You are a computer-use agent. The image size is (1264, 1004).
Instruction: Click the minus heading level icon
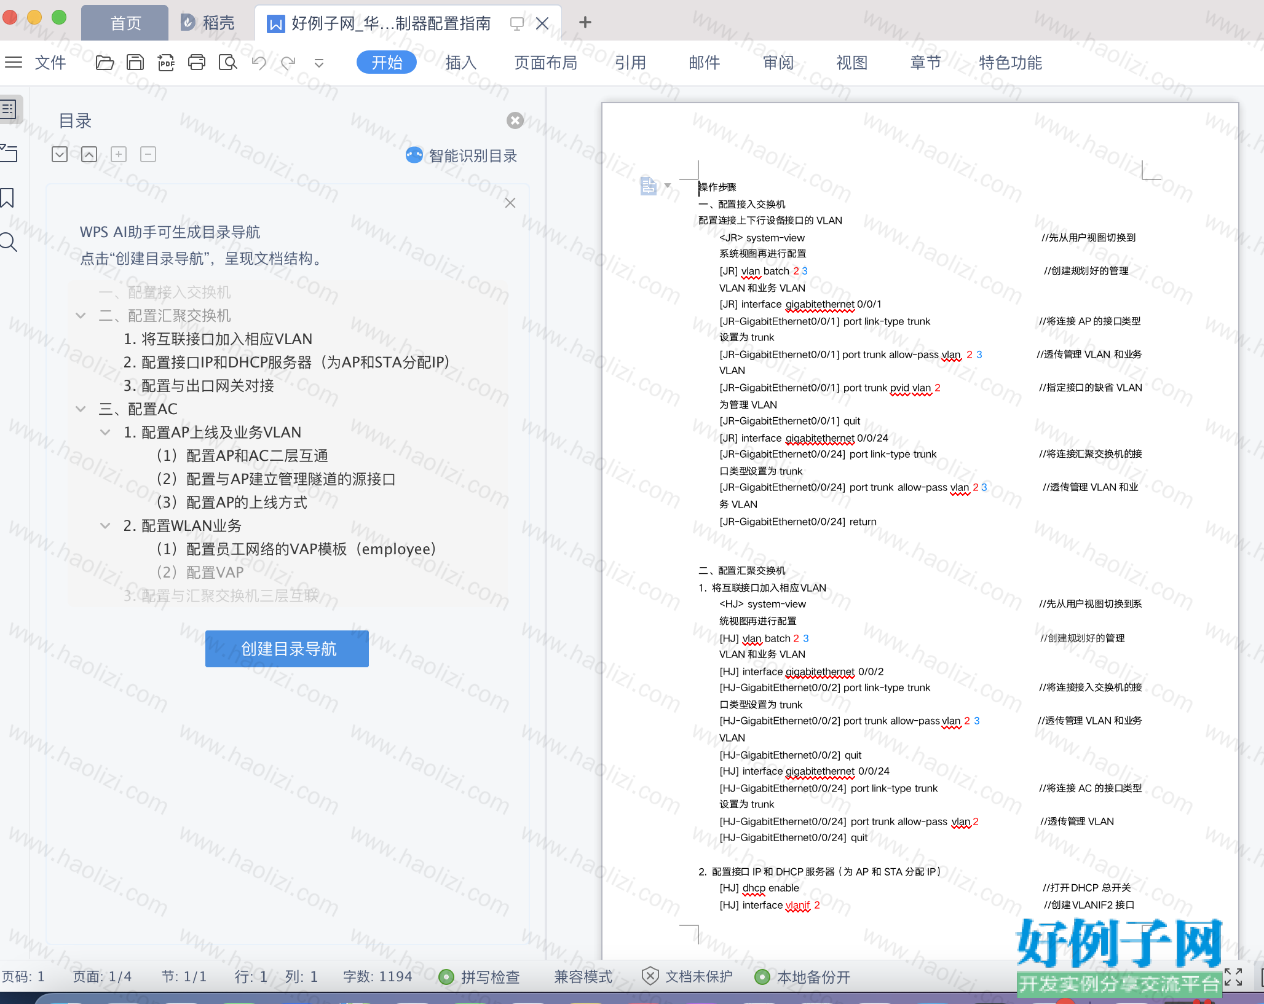pos(148,154)
